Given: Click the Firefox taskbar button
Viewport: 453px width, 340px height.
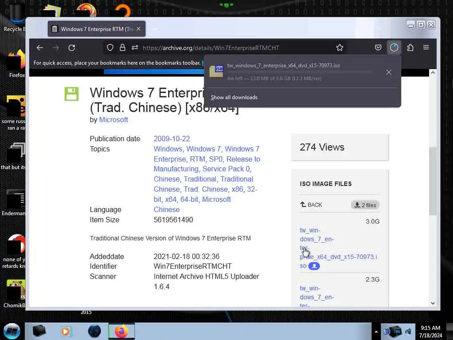Looking at the screenshot, I should pos(122,331).
